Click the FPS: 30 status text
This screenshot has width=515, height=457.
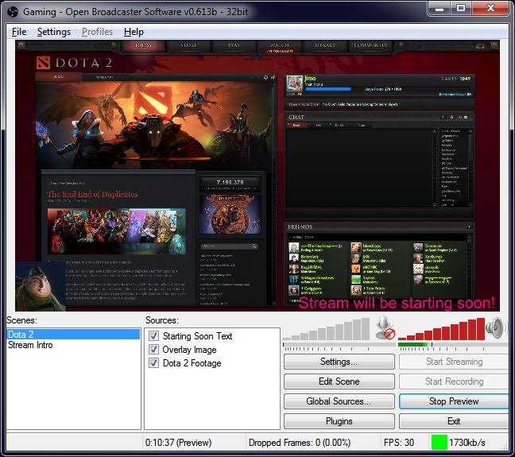[x=399, y=443]
